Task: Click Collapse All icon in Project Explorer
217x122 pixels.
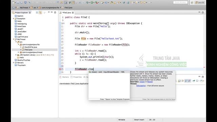Action: tap(37, 13)
